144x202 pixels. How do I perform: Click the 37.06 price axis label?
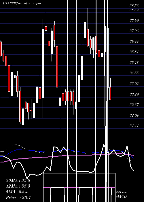coord(134,31)
